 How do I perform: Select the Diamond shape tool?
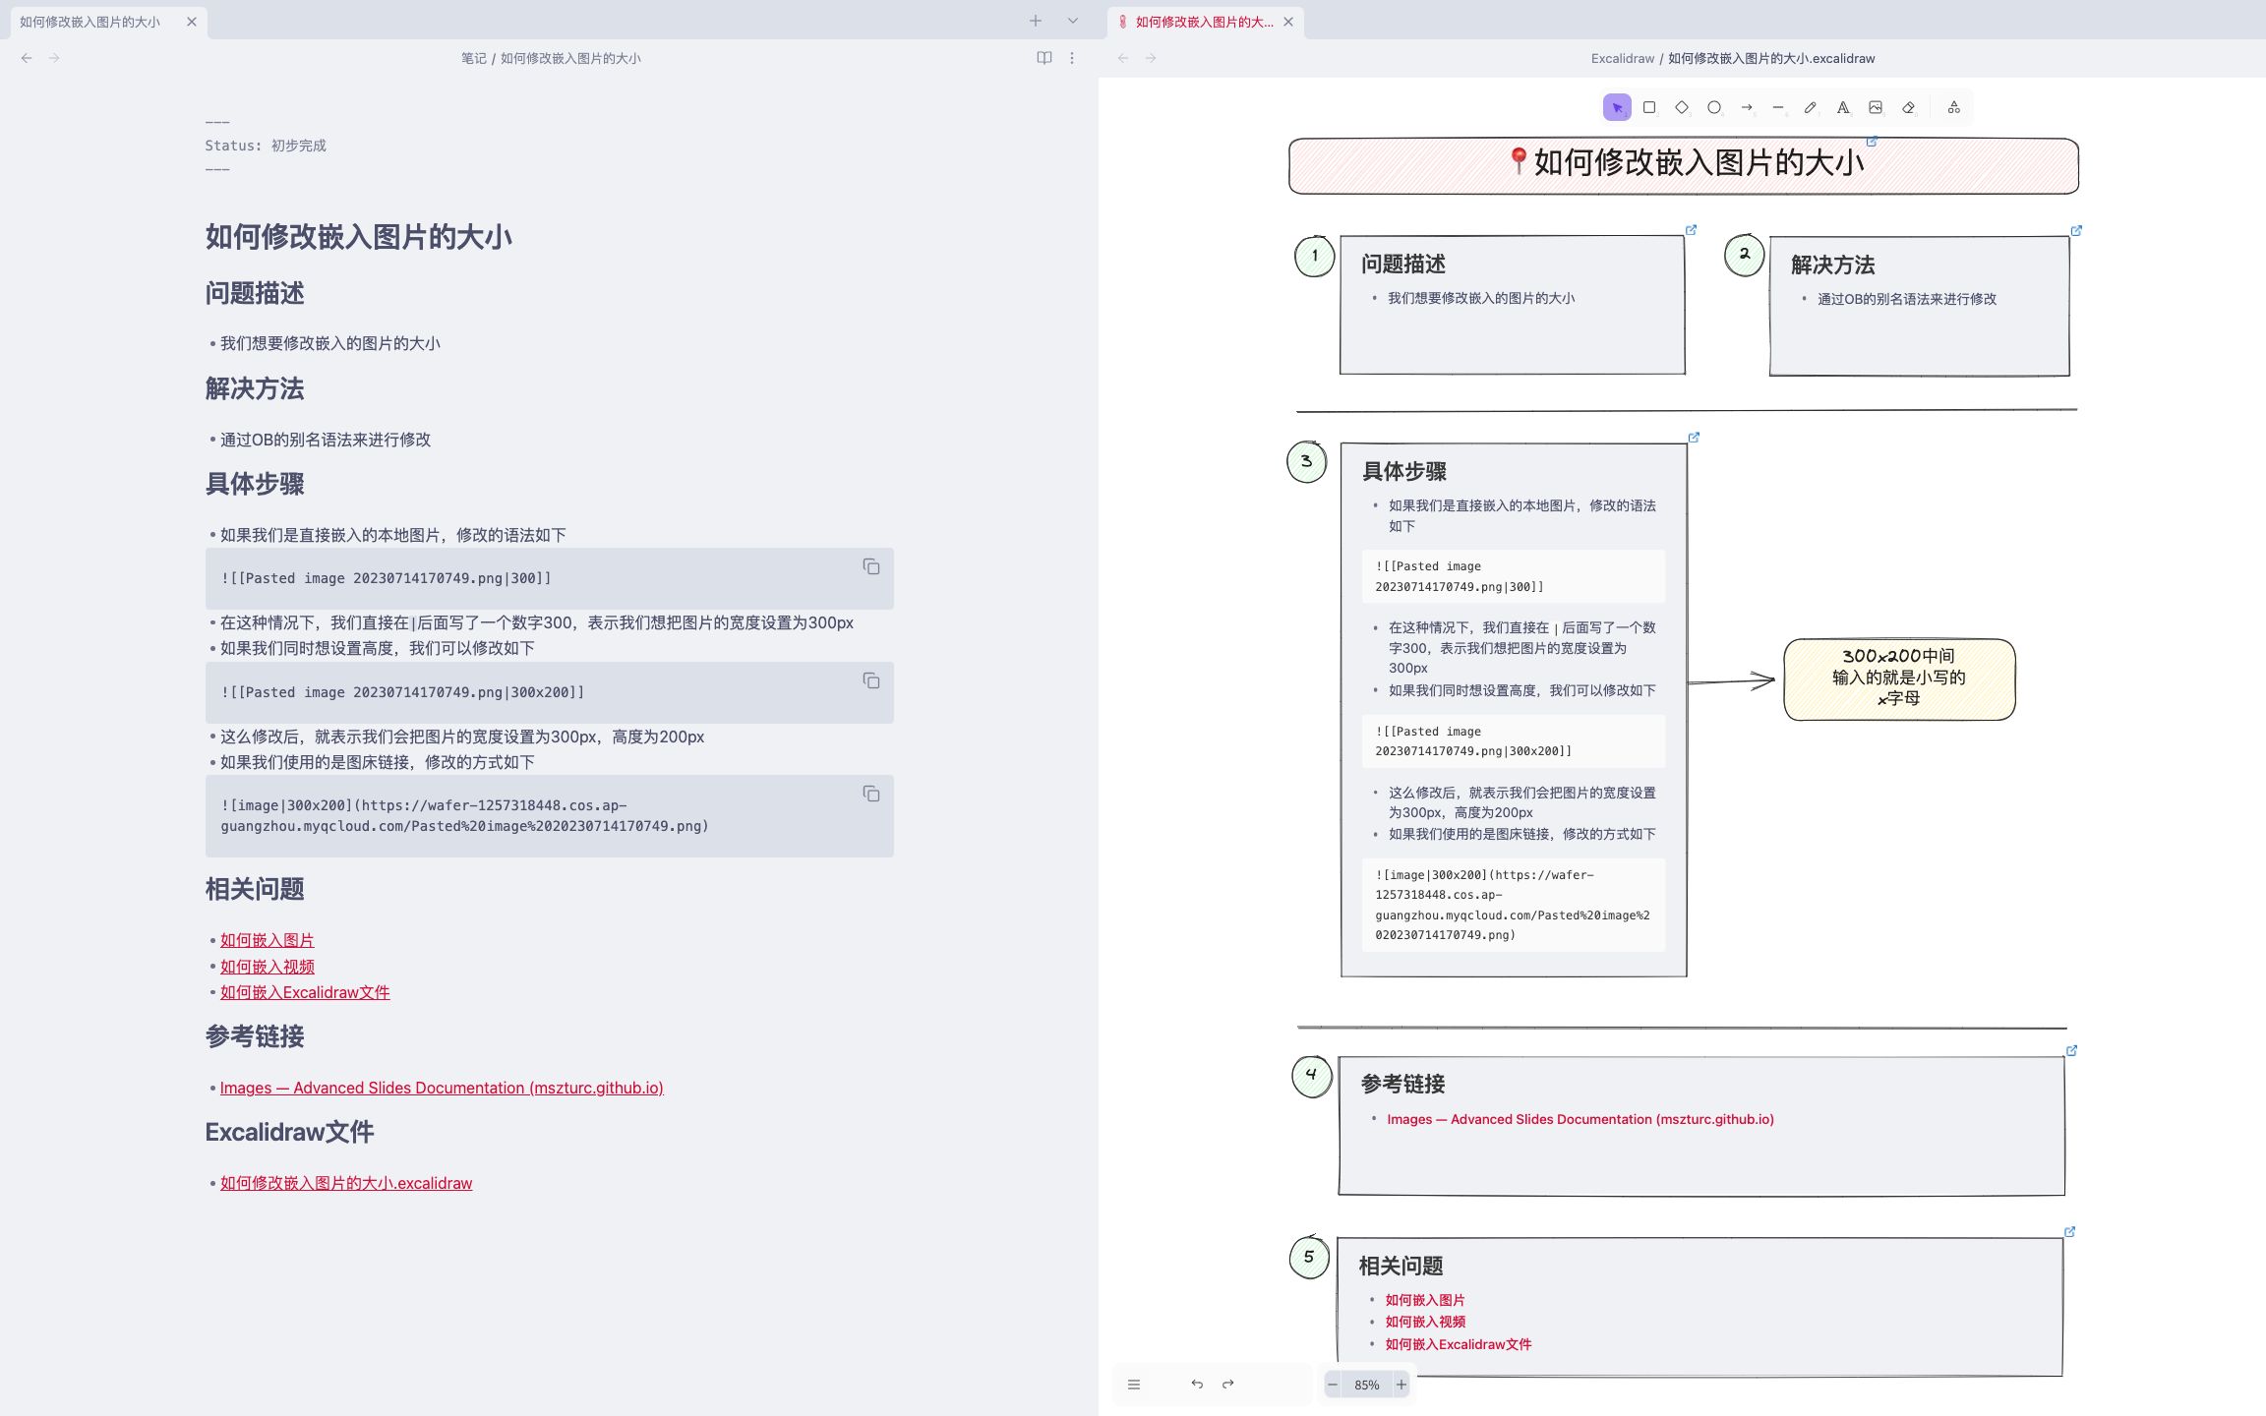pyautogui.click(x=1682, y=107)
